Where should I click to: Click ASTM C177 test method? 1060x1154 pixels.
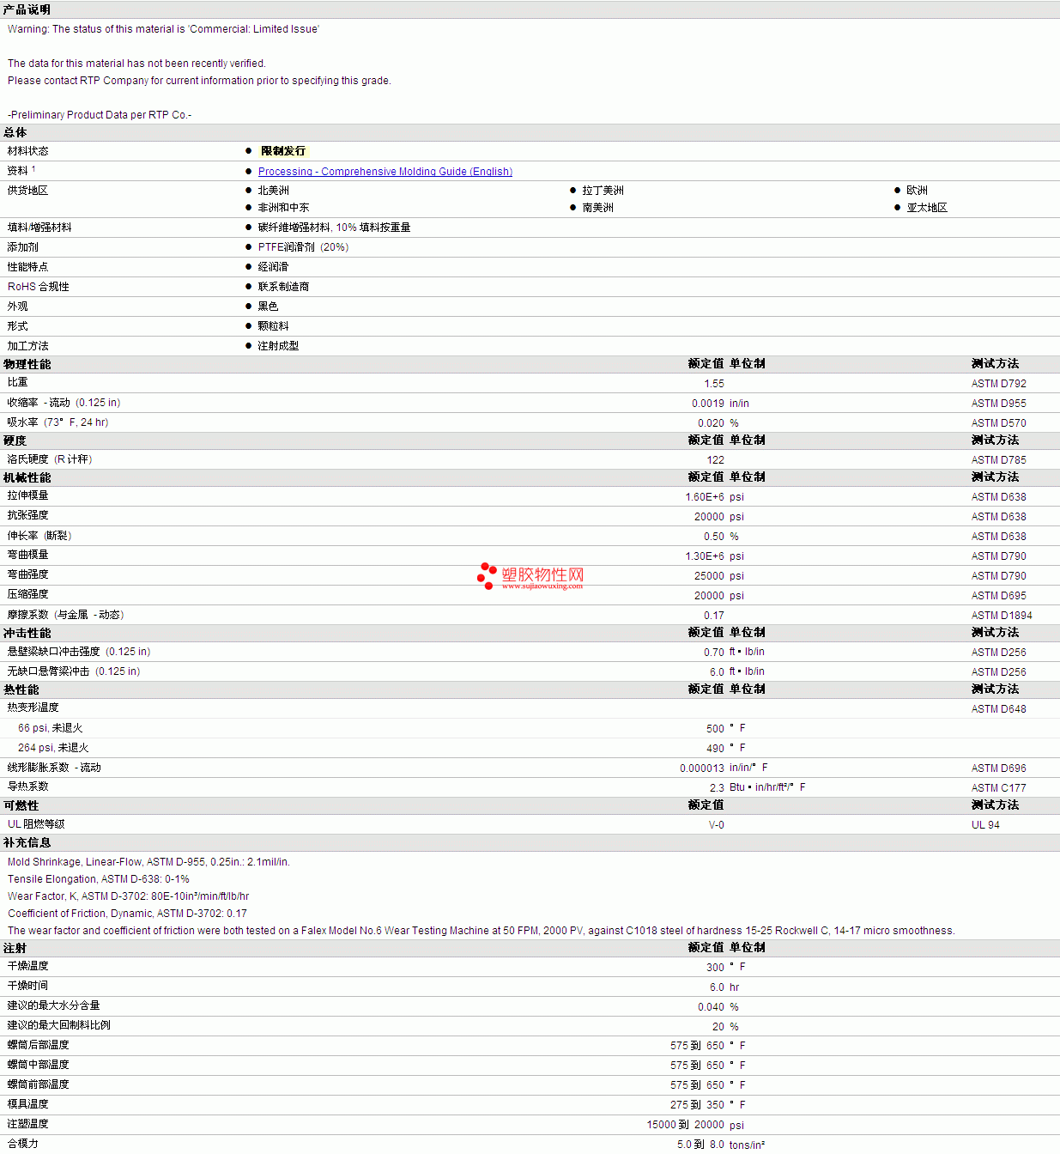[999, 788]
